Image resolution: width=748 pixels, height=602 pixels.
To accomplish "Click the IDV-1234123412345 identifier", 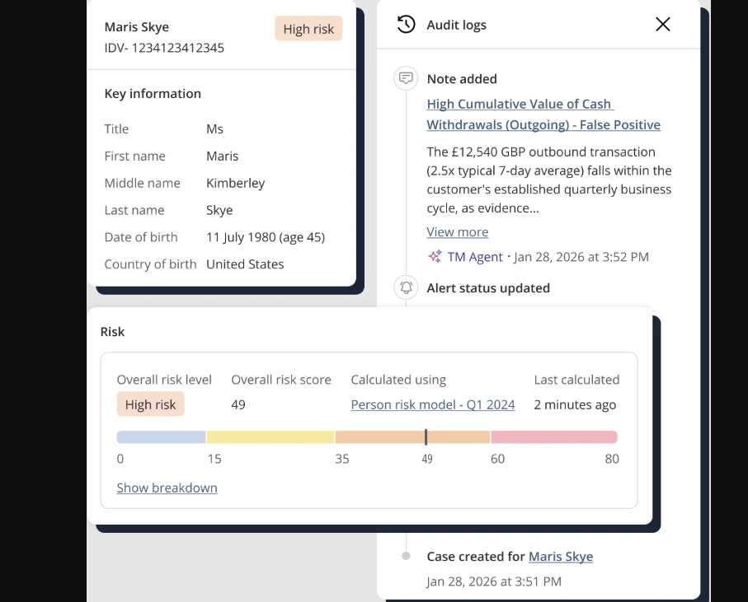I will pyautogui.click(x=164, y=48).
